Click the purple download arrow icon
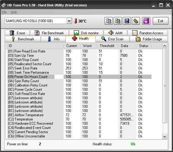The height and width of the screenshot is (152, 173). [146, 21]
